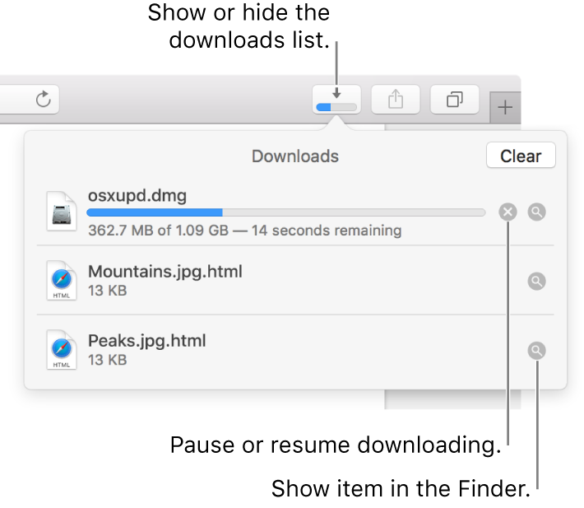Show Mountains.jpg.html in Finder magnifier
The image size is (584, 508).
coord(536,282)
